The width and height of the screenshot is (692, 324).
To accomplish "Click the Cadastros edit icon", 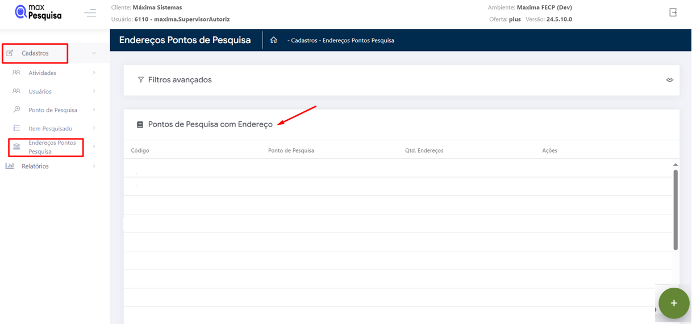I will (10, 53).
